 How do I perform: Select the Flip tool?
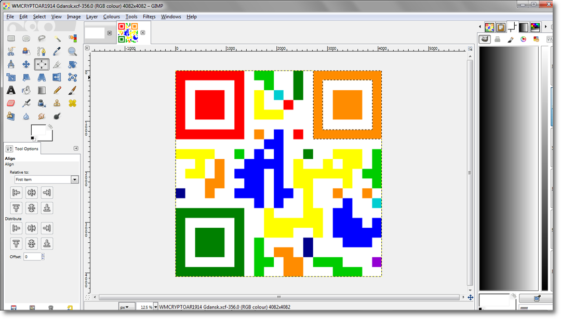[57, 77]
